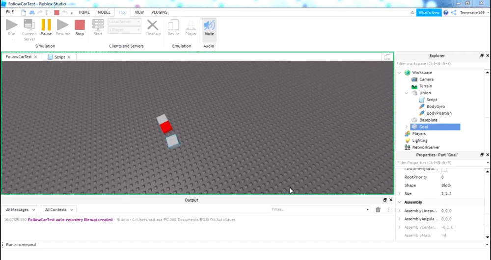Select the Script item under Union
Viewport: 491px width, 260px height.
click(x=432, y=100)
